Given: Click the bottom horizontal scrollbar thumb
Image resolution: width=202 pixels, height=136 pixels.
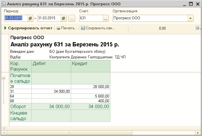Looking at the screenshot, I should point(70,133).
